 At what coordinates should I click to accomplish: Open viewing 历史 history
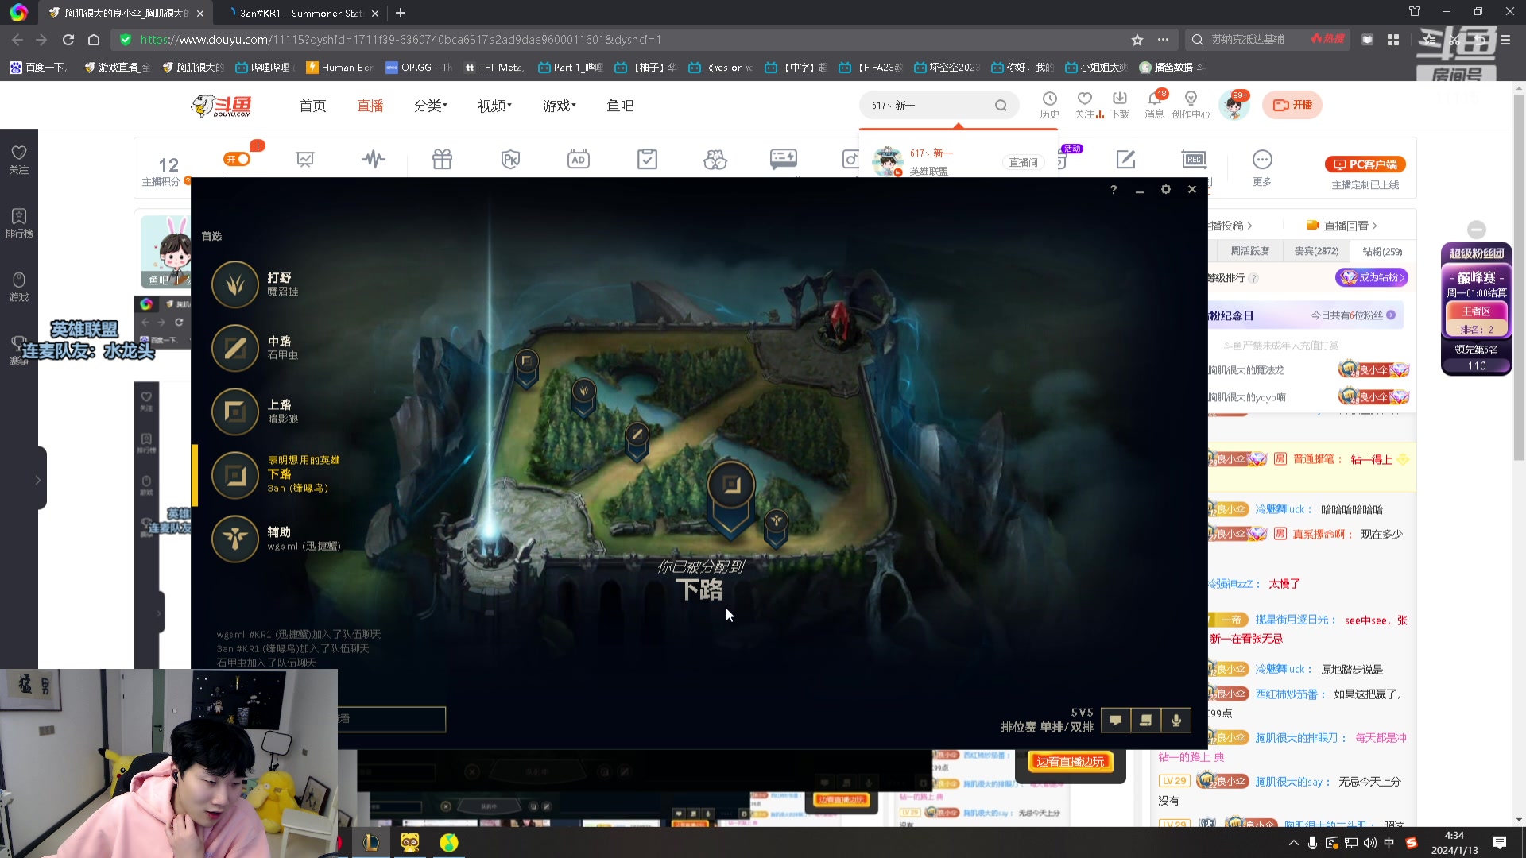[x=1050, y=105]
